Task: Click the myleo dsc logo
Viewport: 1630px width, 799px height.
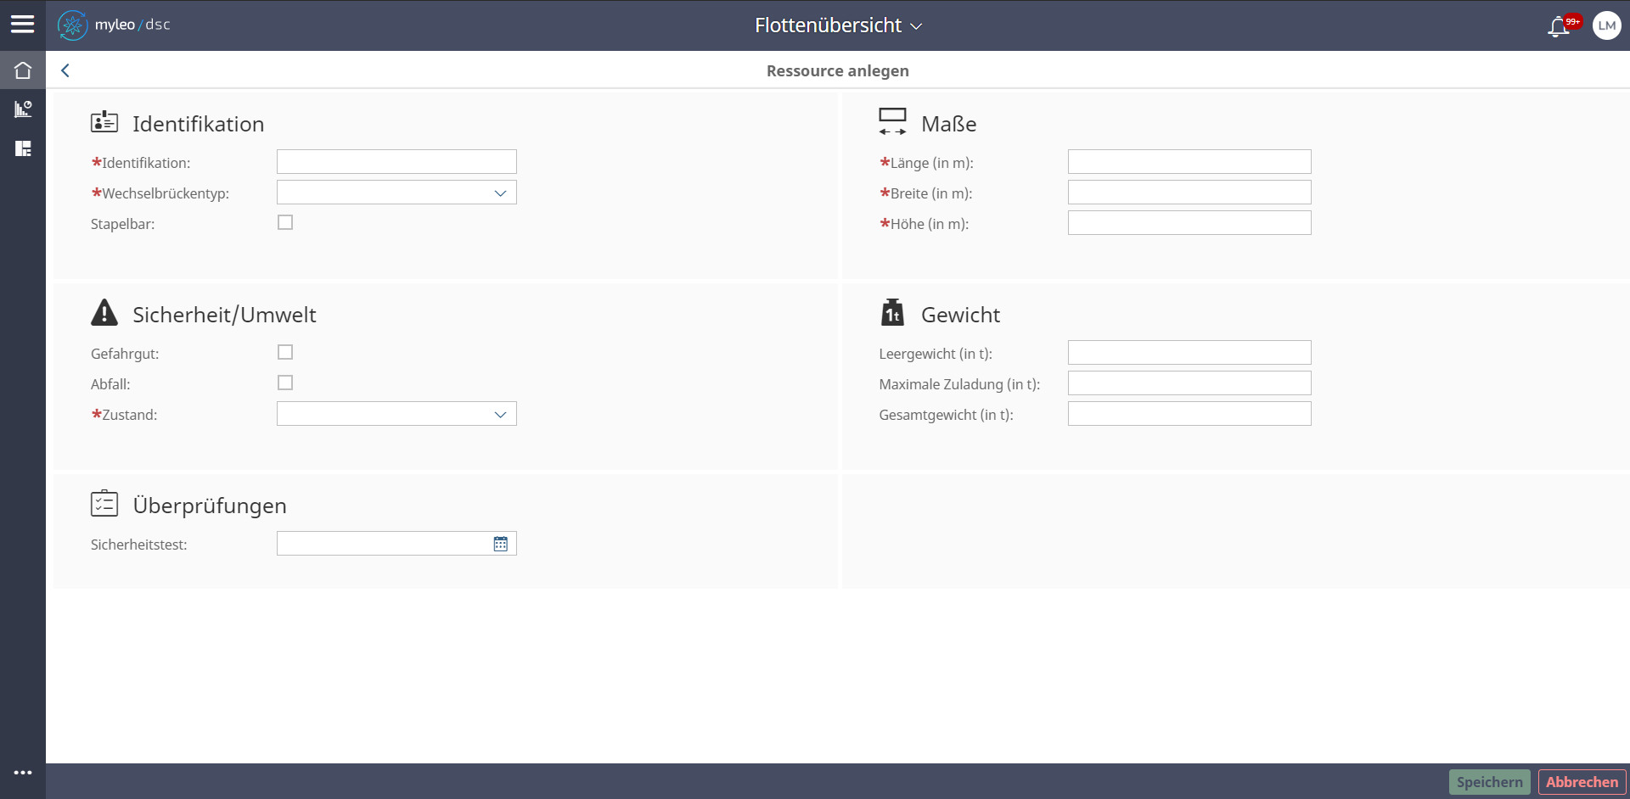Action: click(x=114, y=25)
